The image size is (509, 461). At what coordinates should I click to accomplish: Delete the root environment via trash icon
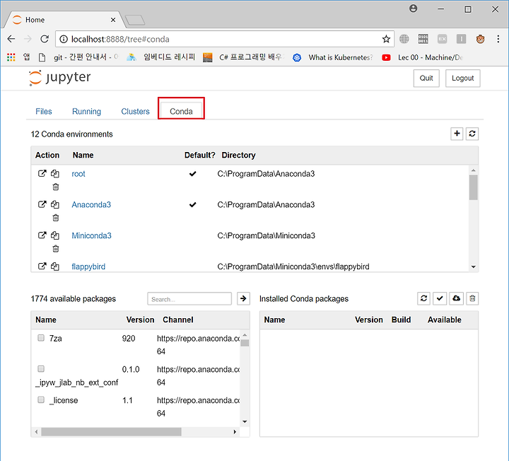click(56, 187)
